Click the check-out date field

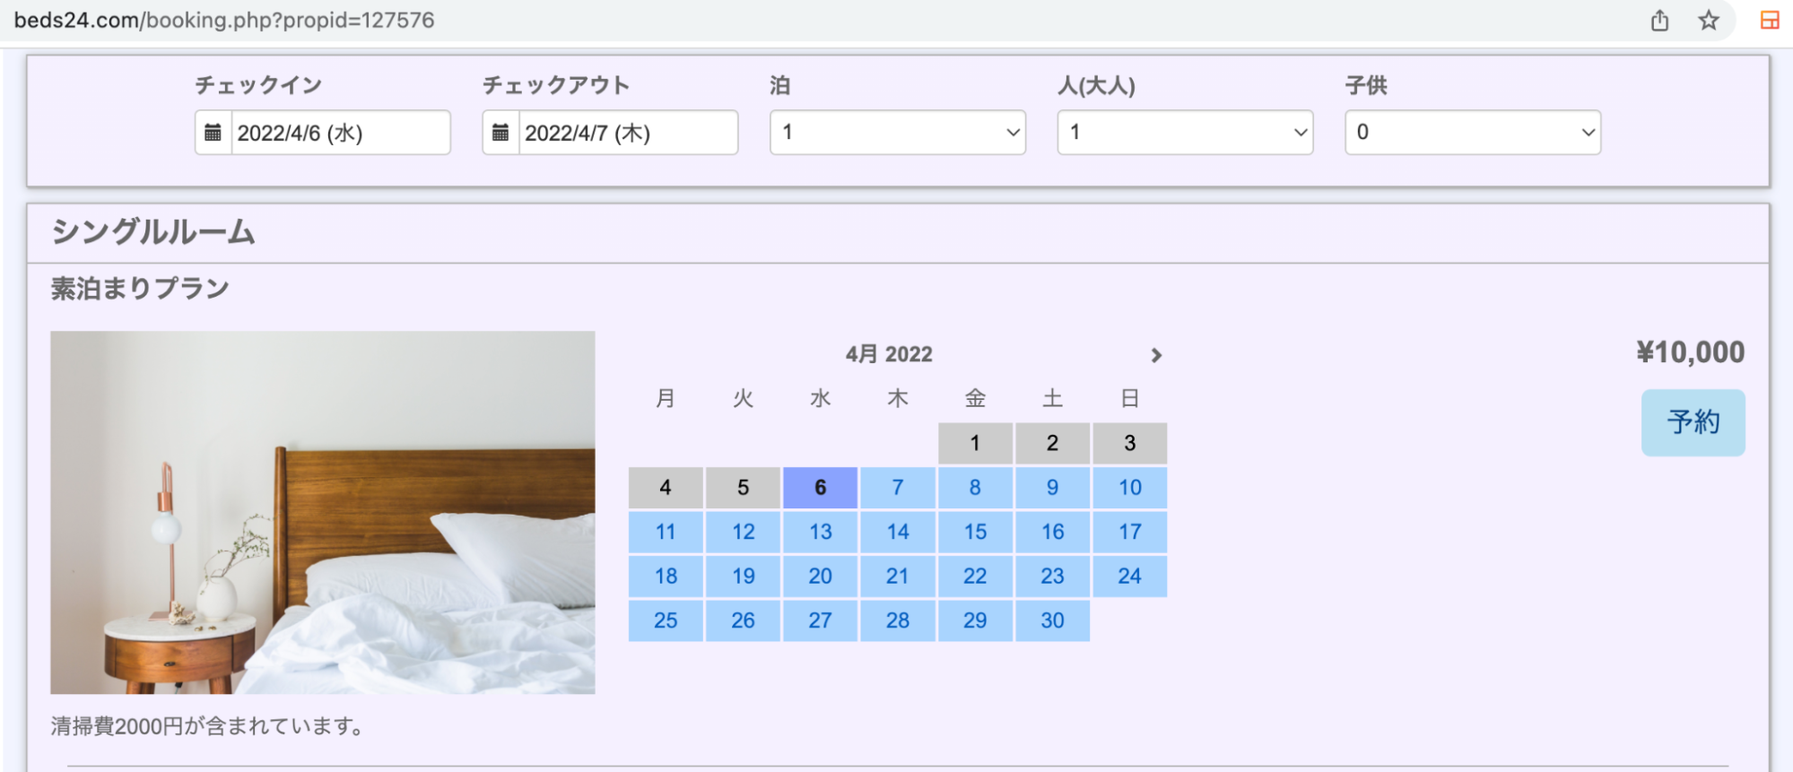coord(627,133)
